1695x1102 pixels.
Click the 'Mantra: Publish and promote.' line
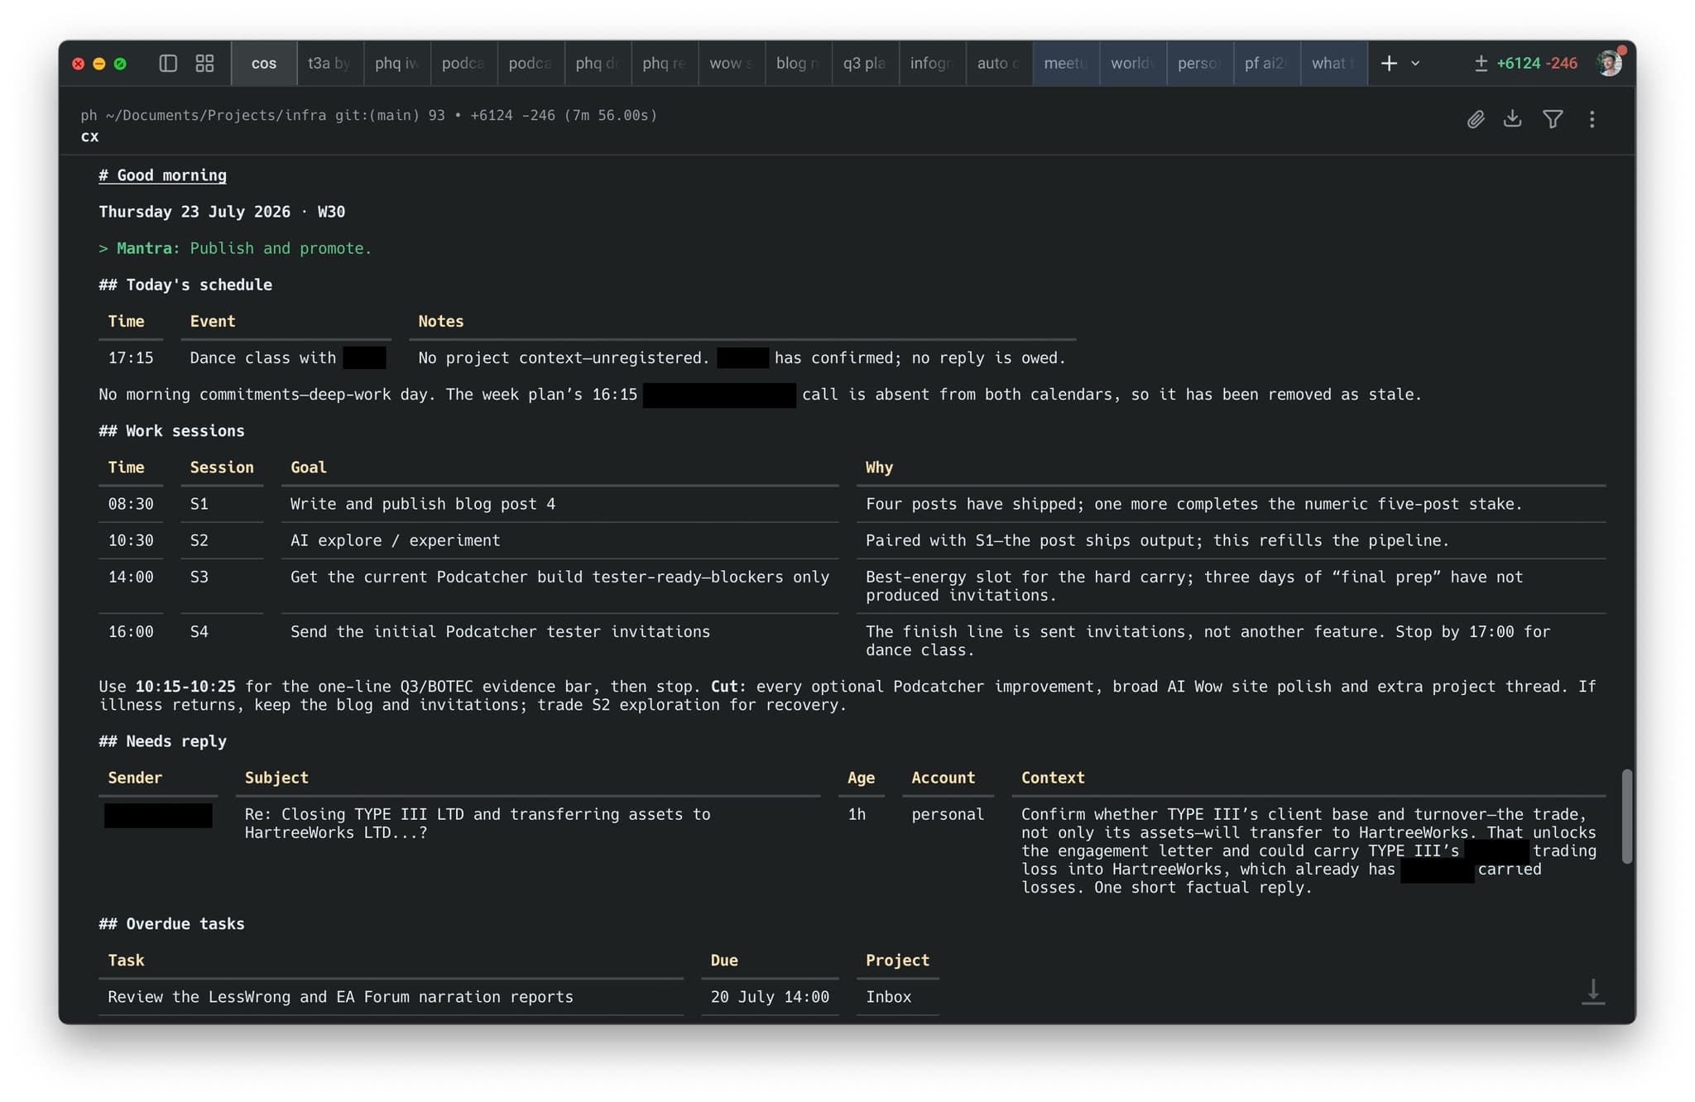tap(235, 248)
